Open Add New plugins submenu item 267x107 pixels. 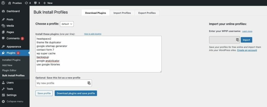click(x=7, y=65)
